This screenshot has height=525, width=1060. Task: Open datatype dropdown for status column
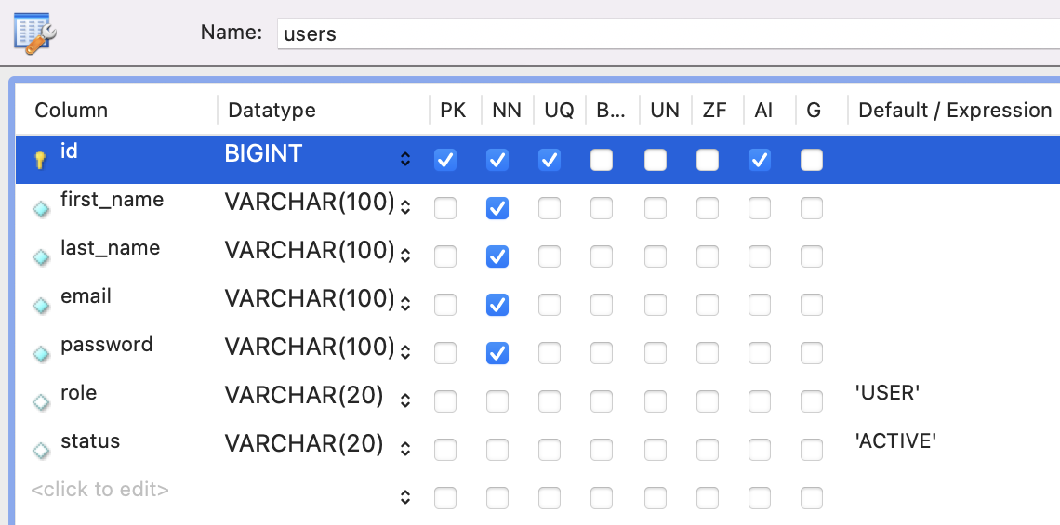[x=404, y=449]
